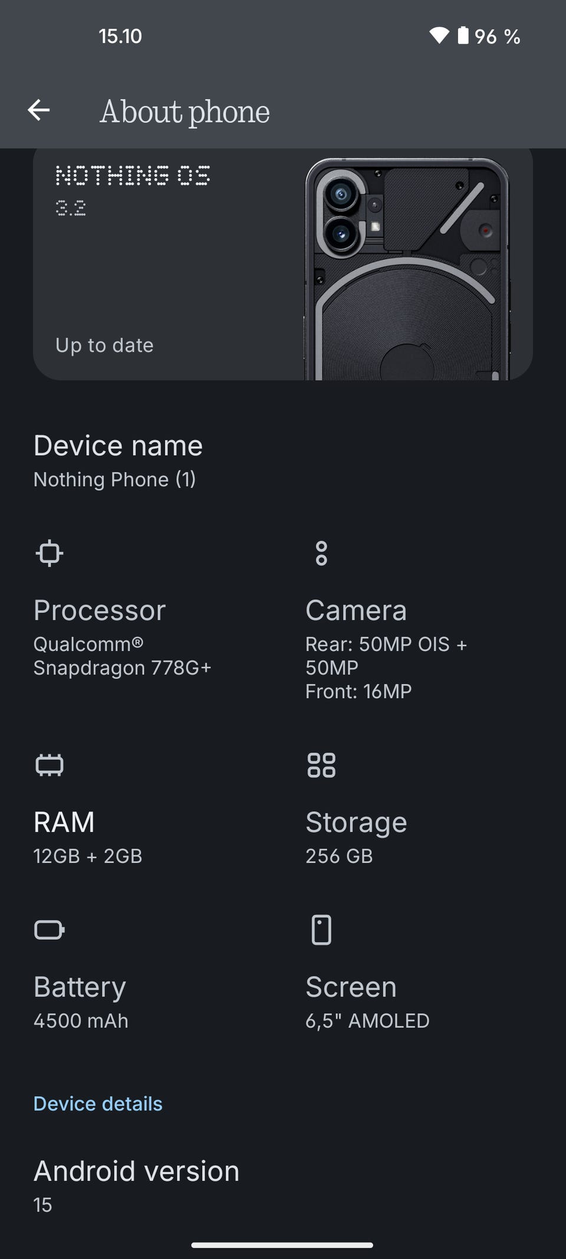Click the storage grid icon

(x=321, y=765)
